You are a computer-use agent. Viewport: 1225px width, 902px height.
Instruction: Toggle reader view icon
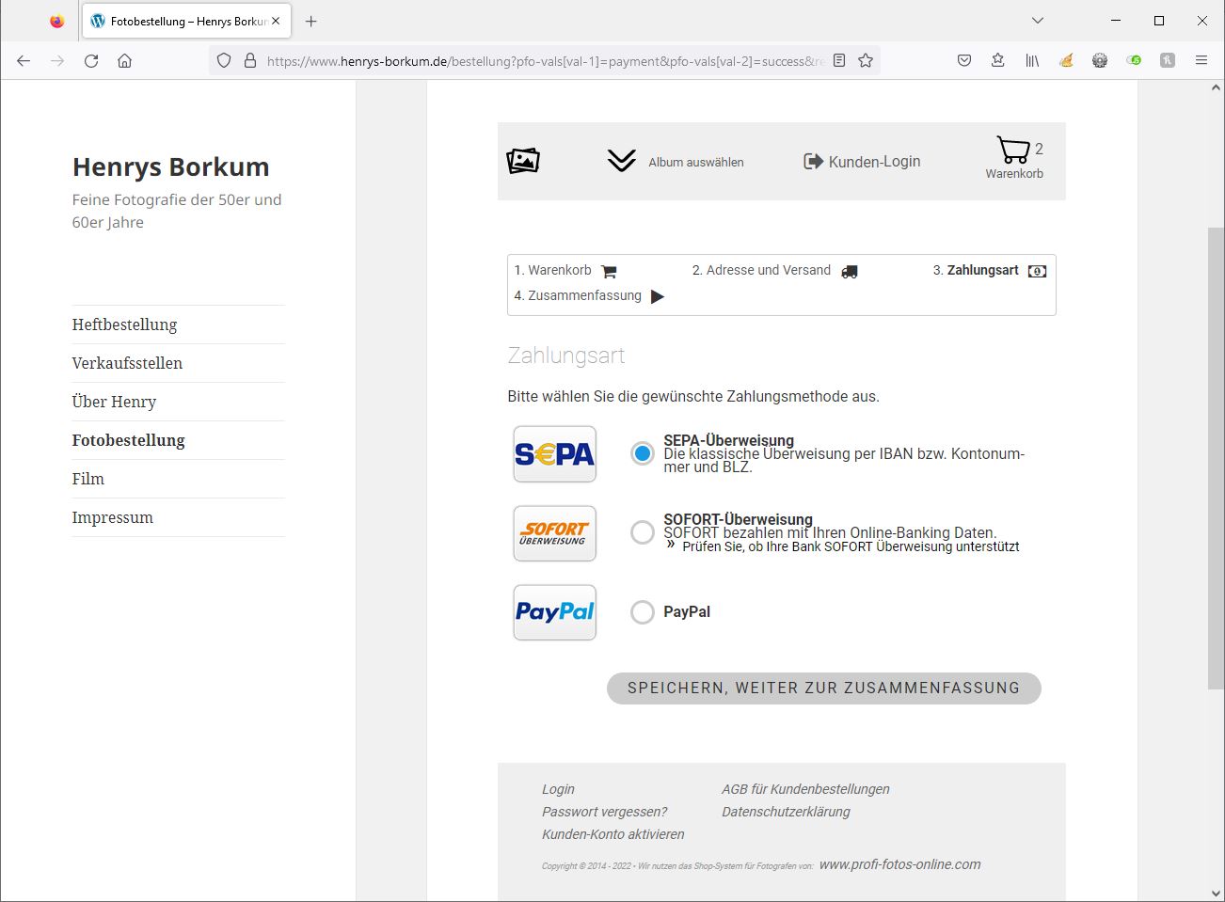(839, 60)
